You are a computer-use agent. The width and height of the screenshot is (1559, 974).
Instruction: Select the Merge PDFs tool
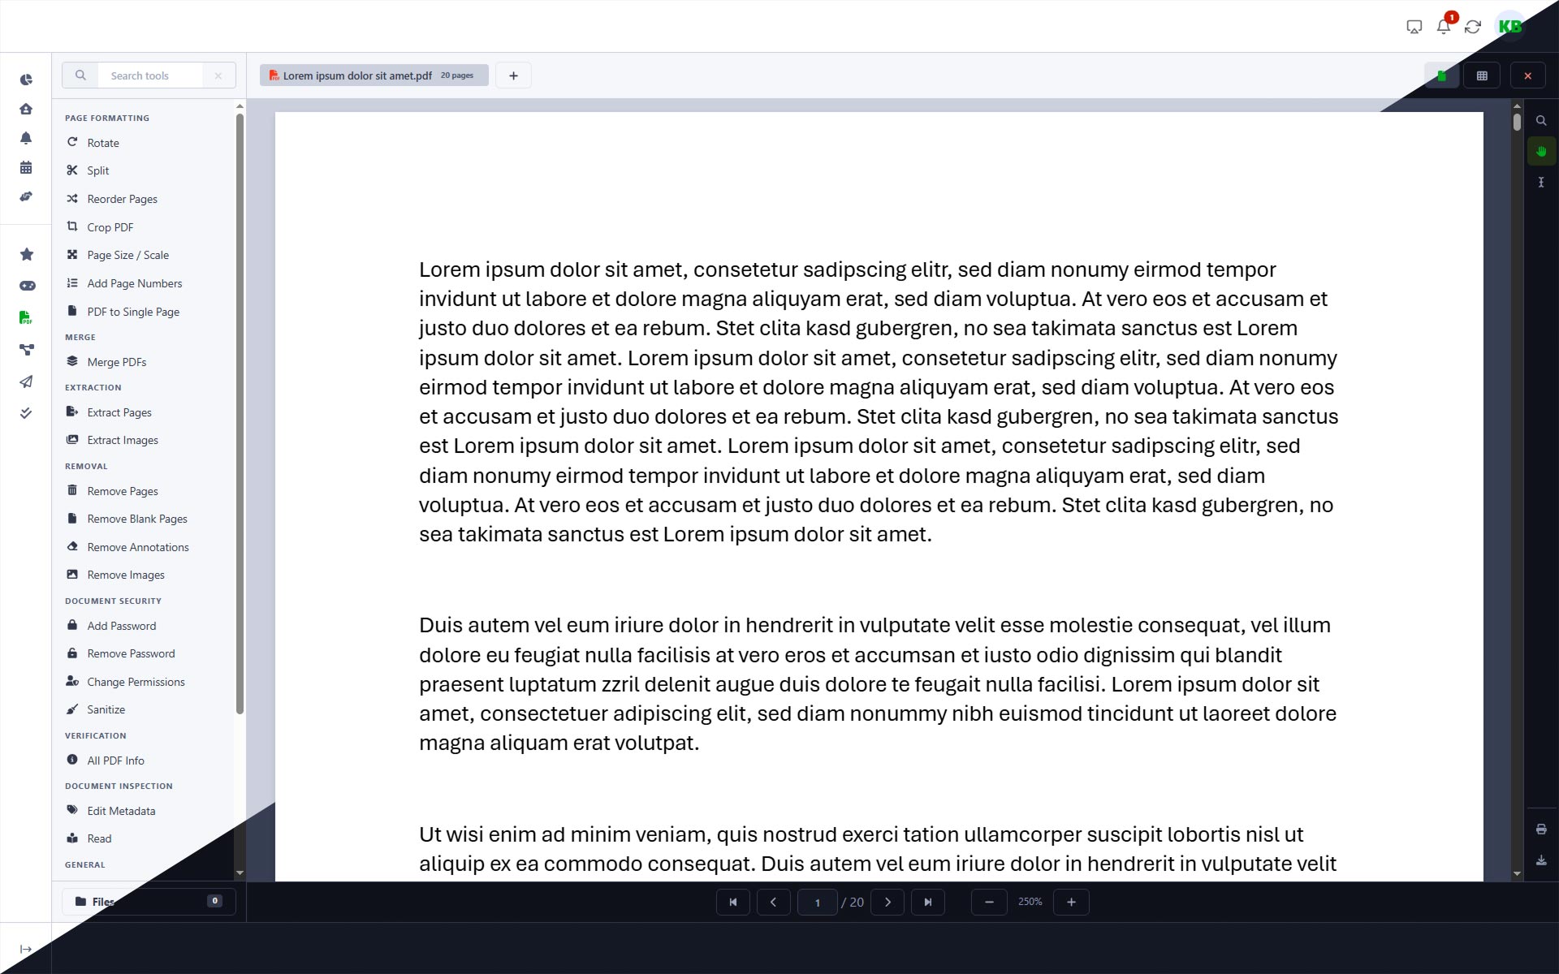(117, 361)
